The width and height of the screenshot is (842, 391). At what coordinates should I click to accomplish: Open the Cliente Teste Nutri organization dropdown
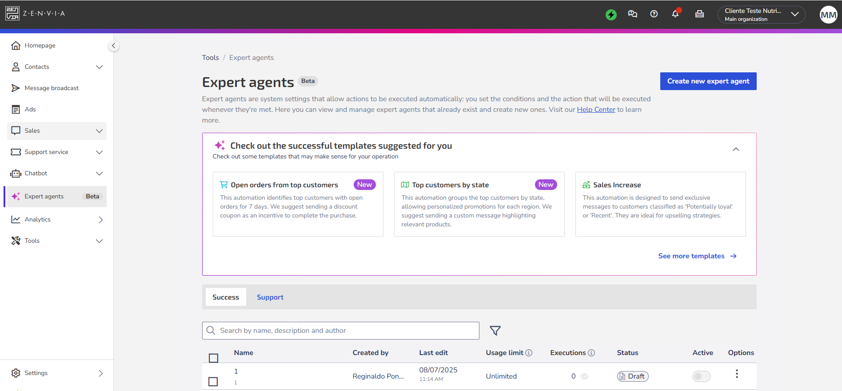761,15
